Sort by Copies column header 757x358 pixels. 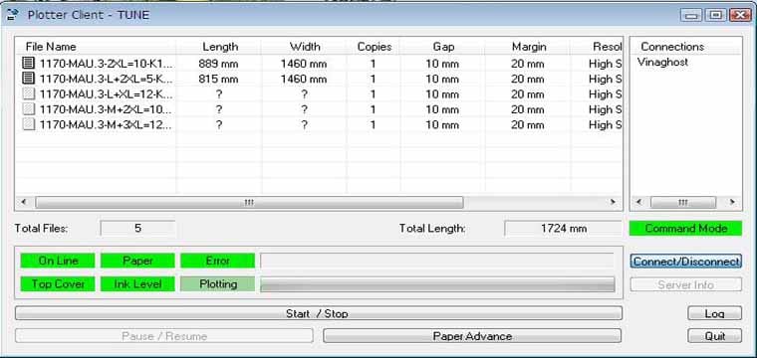[x=374, y=47]
